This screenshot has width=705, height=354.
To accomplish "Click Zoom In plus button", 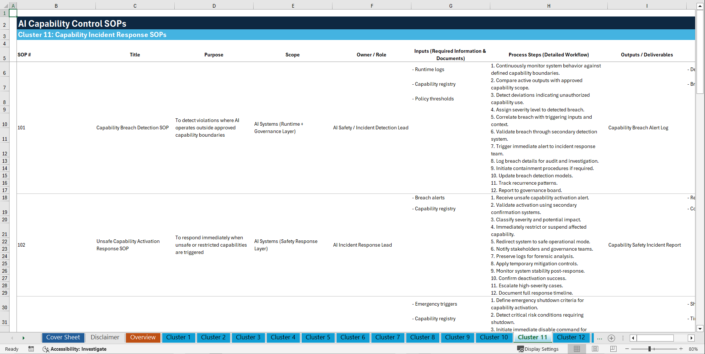I will (682, 349).
